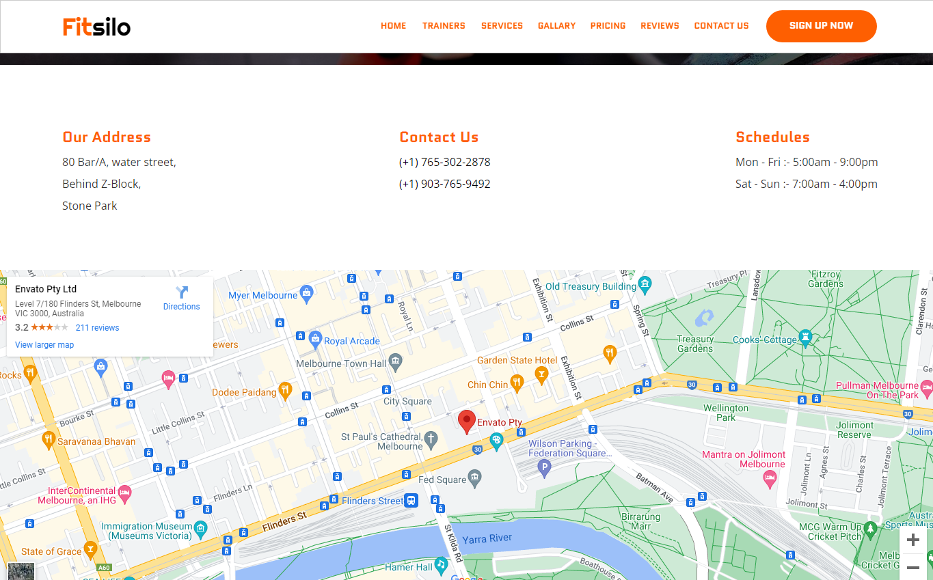Click the Fitsilo logo
Viewport: 933px width, 580px height.
96,27
